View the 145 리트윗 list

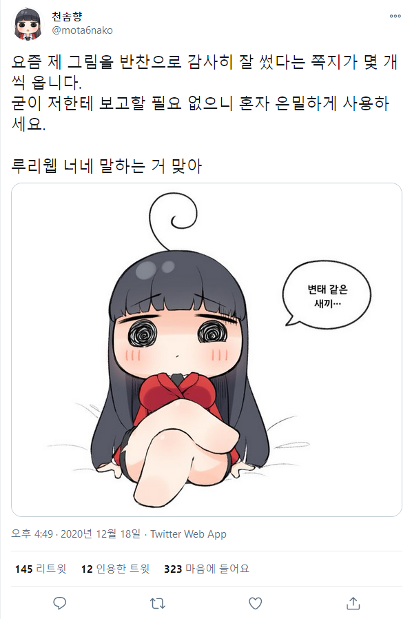click(41, 569)
